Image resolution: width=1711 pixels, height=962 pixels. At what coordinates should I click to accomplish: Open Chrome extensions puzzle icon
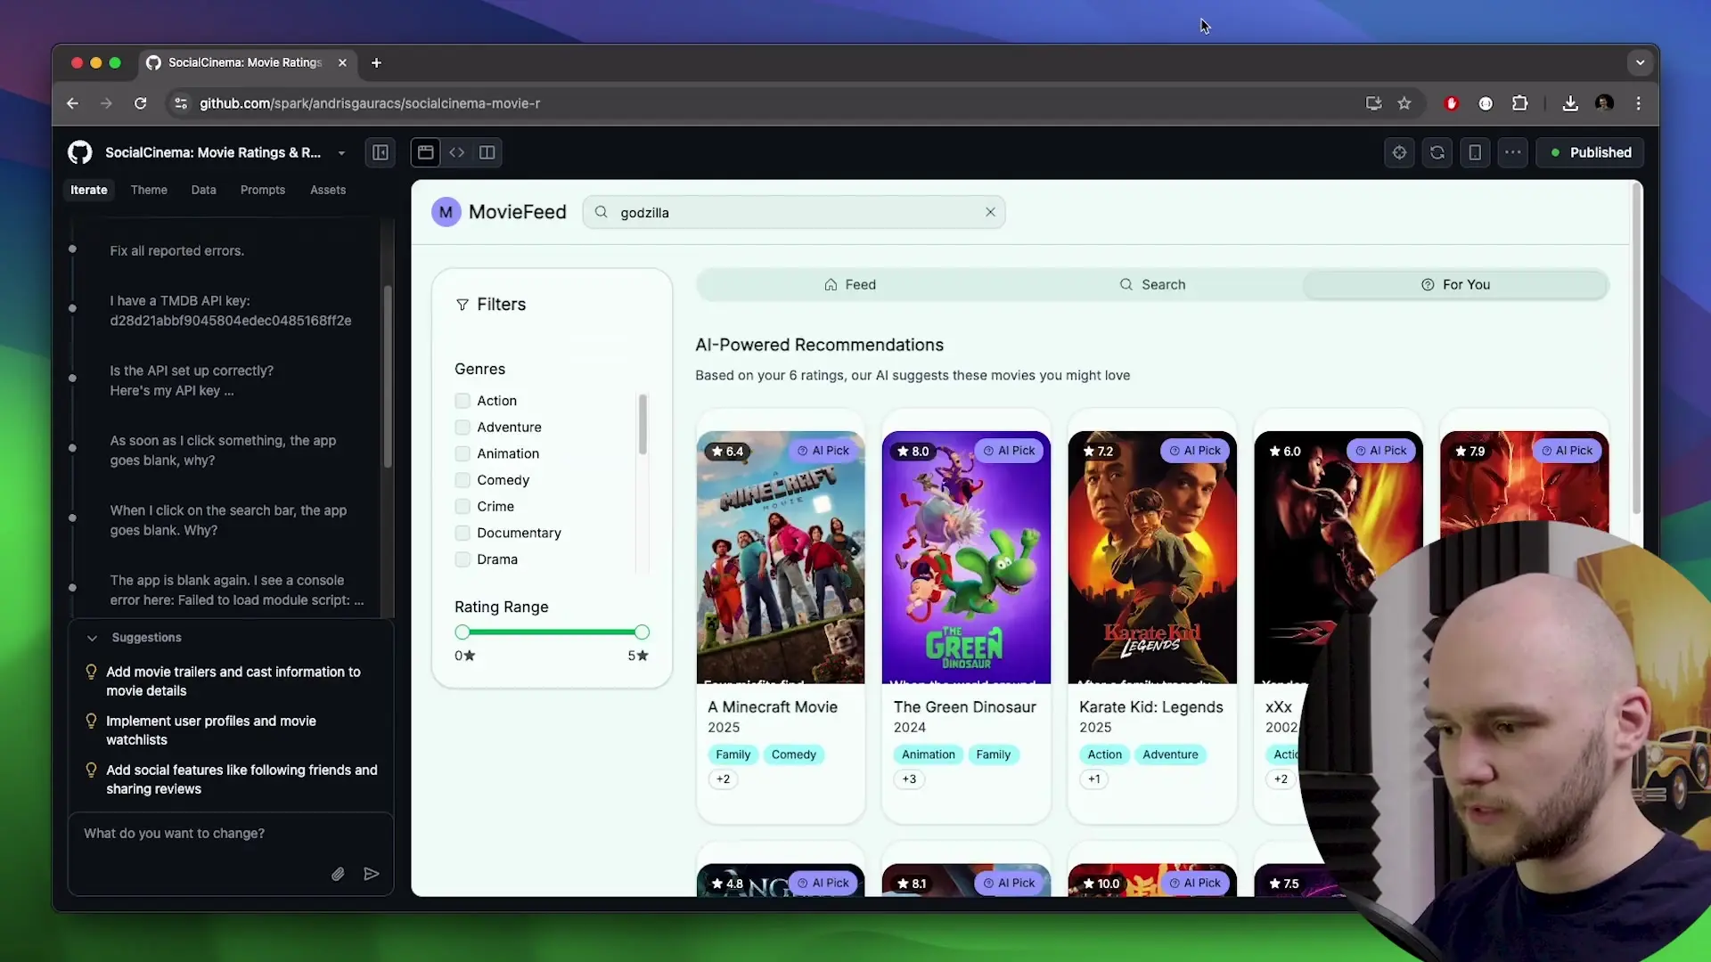(x=1520, y=103)
